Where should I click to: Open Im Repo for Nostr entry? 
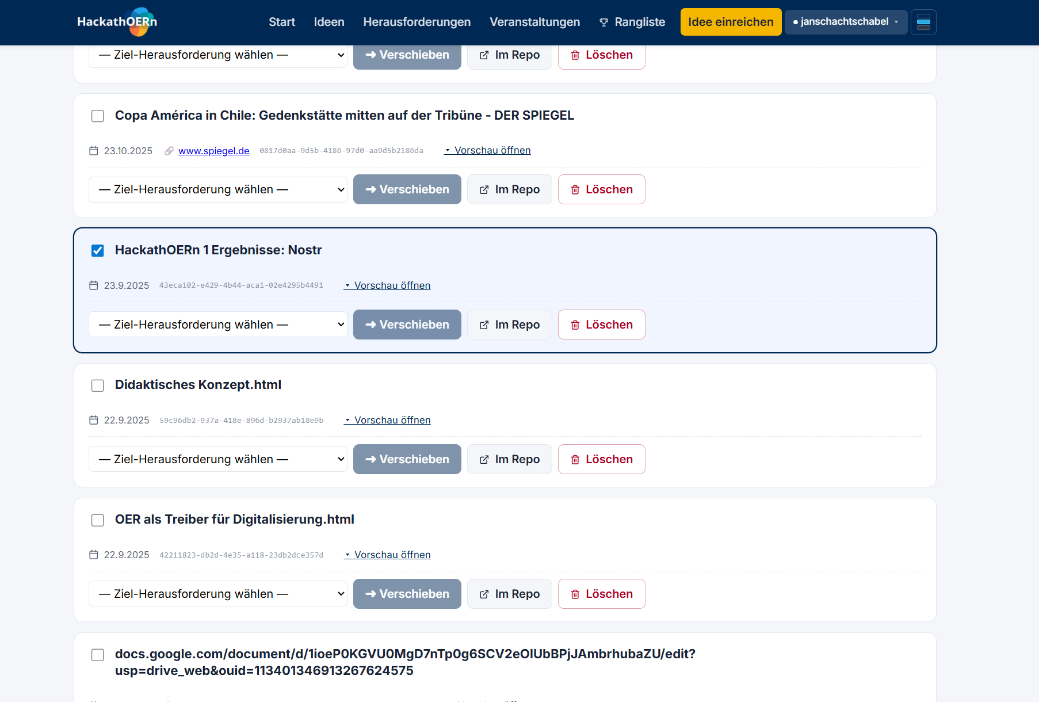(510, 325)
